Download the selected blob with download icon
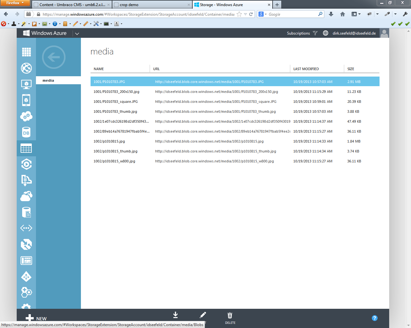411x328 pixels. point(175,315)
